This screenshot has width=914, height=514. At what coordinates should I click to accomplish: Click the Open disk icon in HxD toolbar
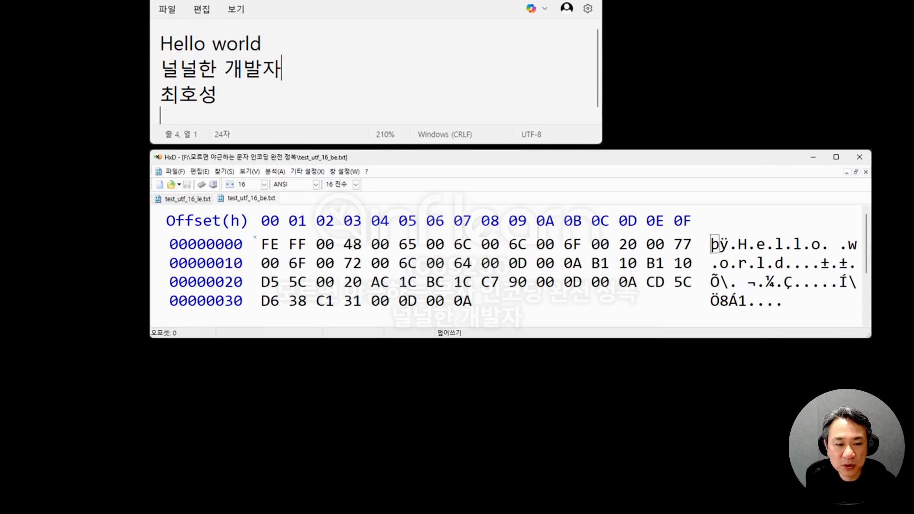pos(213,185)
